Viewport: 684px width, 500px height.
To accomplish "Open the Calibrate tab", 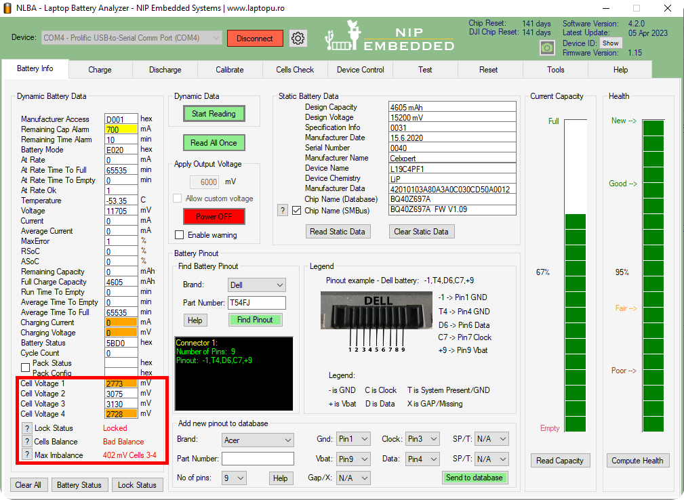I will (x=229, y=70).
